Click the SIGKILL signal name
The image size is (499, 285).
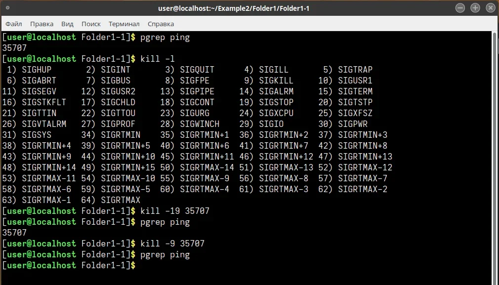click(x=276, y=81)
